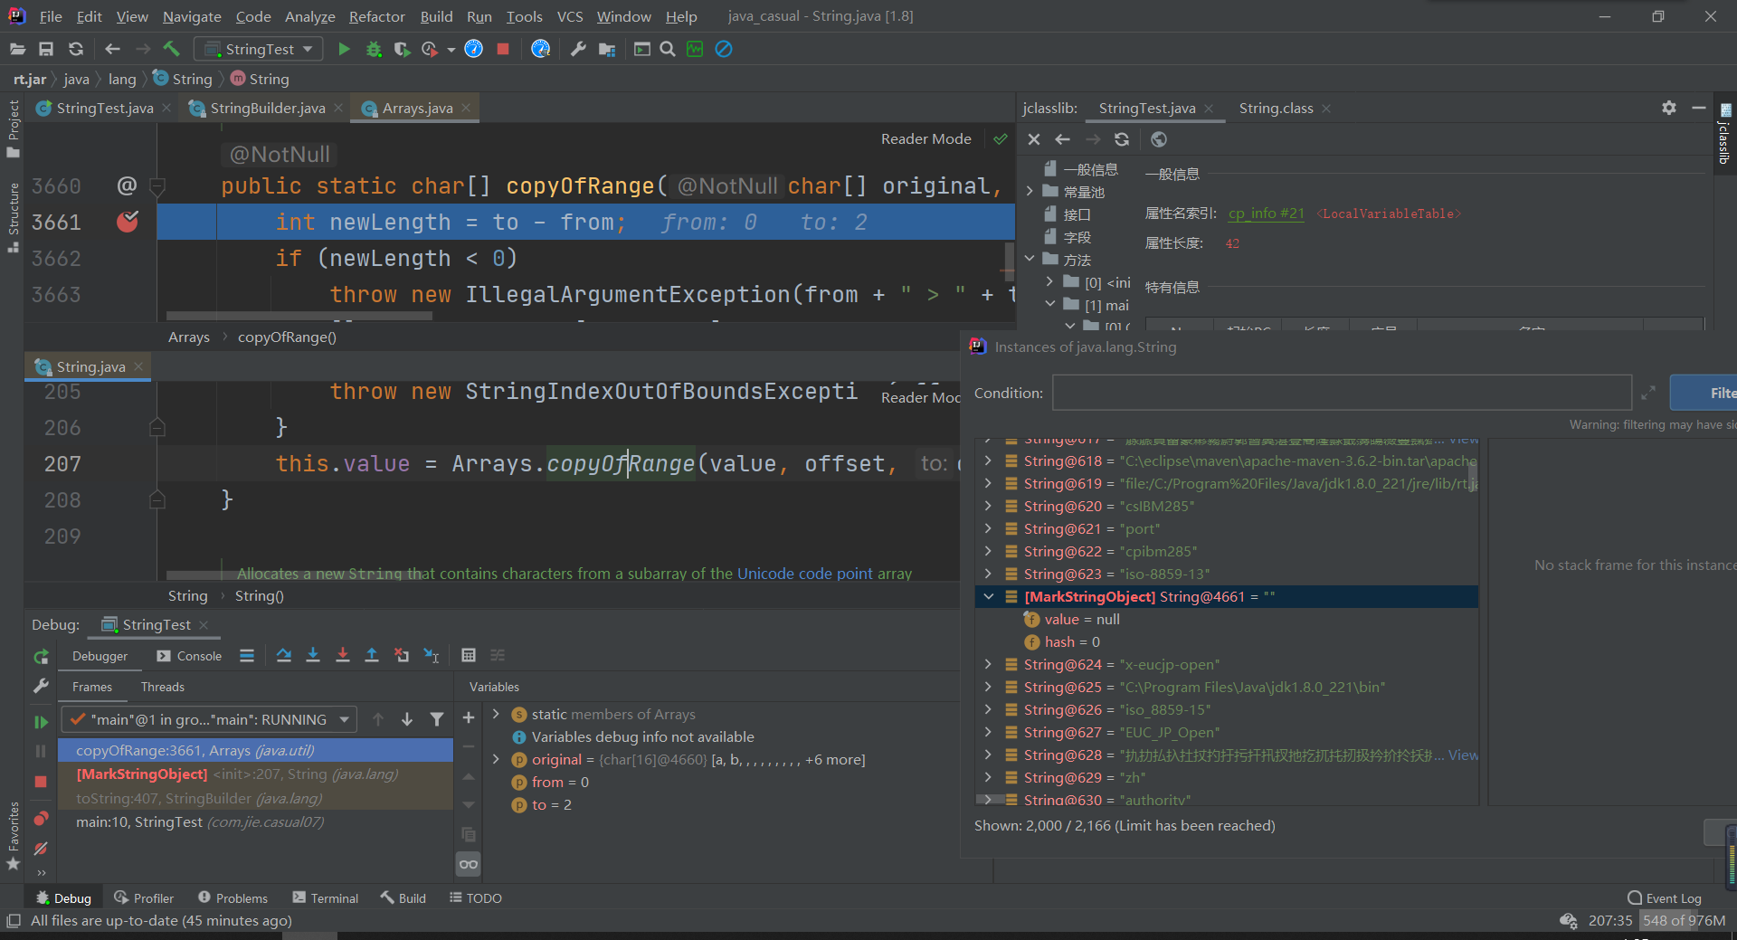Select String.class tab in jclasslib

pyautogui.click(x=1276, y=108)
